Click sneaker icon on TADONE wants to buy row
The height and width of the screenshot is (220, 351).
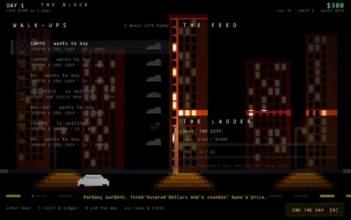click(x=154, y=63)
